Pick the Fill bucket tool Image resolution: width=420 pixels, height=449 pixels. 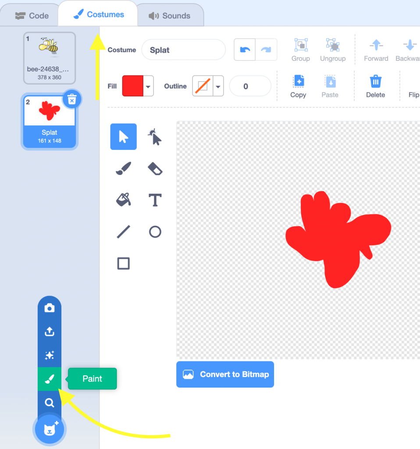tap(123, 200)
